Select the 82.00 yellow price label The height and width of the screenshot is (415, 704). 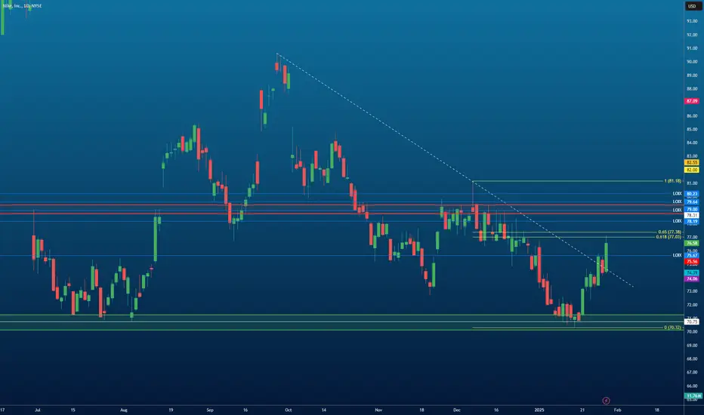click(x=692, y=170)
